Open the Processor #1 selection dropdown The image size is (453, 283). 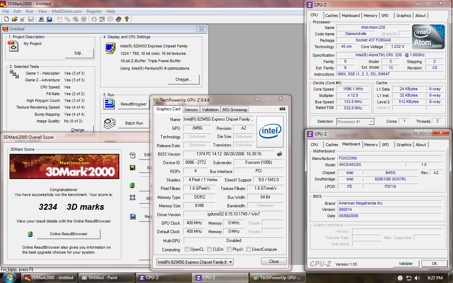coord(355,121)
